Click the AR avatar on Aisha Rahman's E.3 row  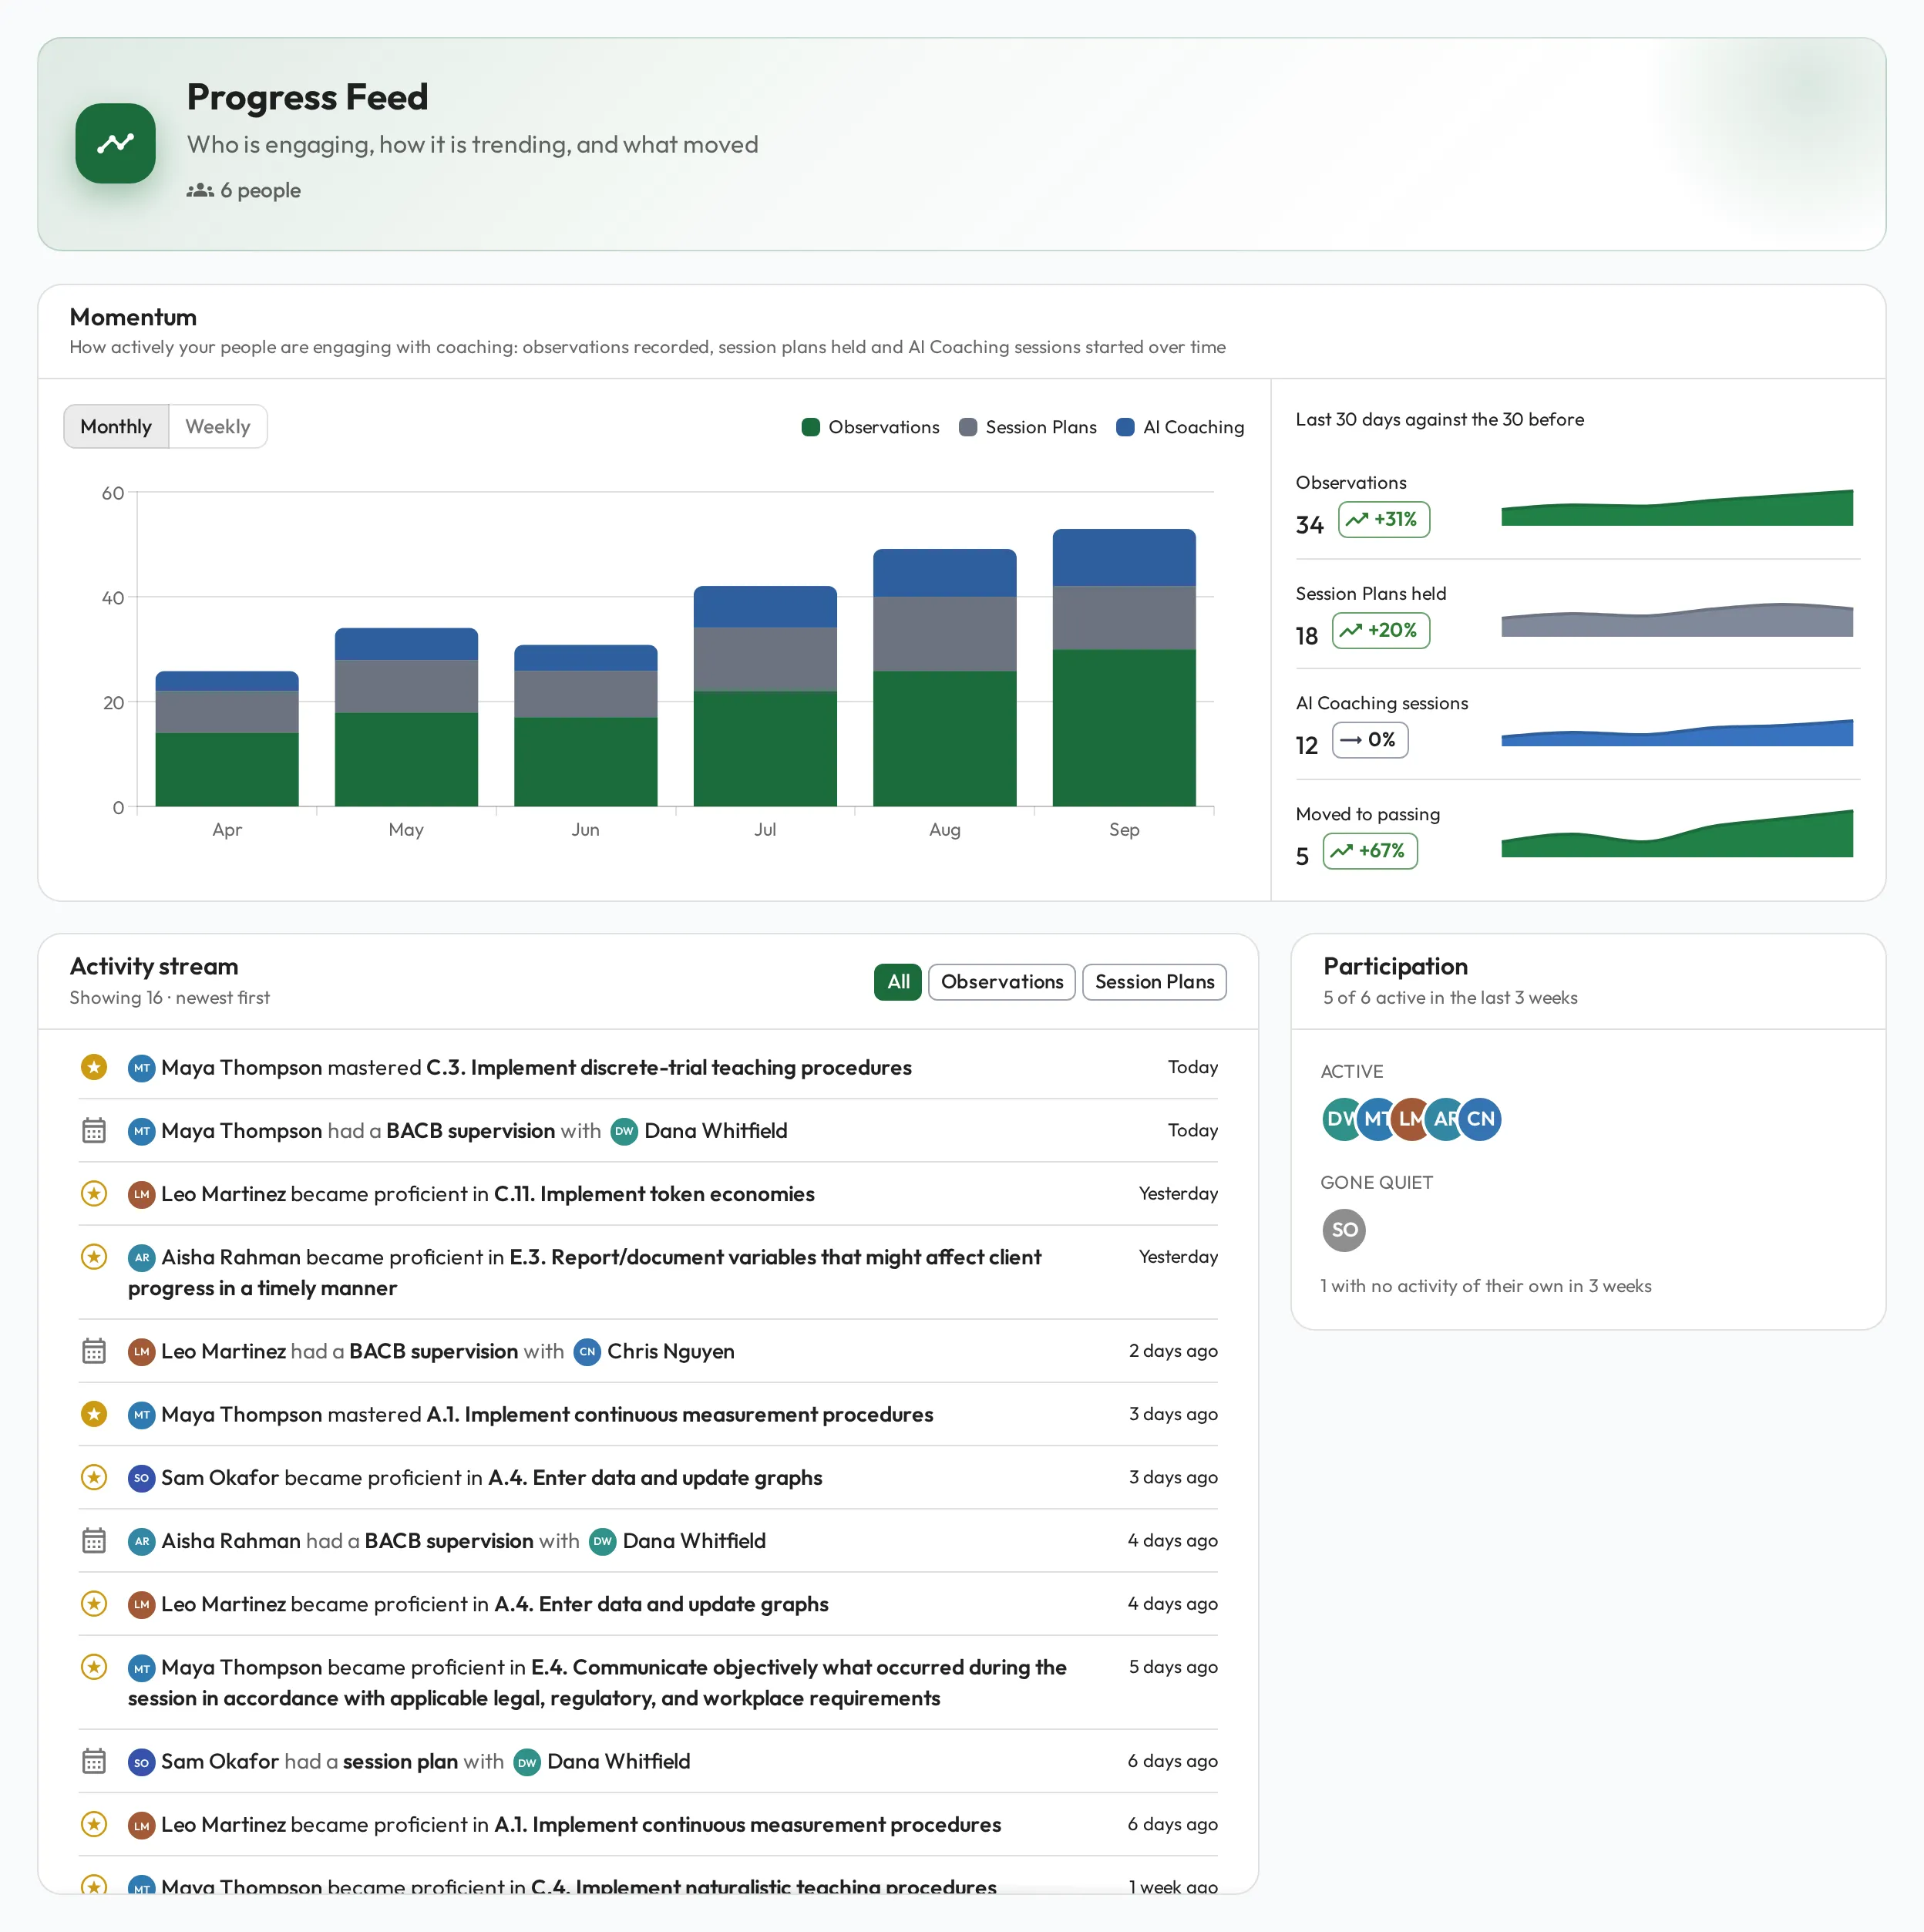tap(142, 1257)
